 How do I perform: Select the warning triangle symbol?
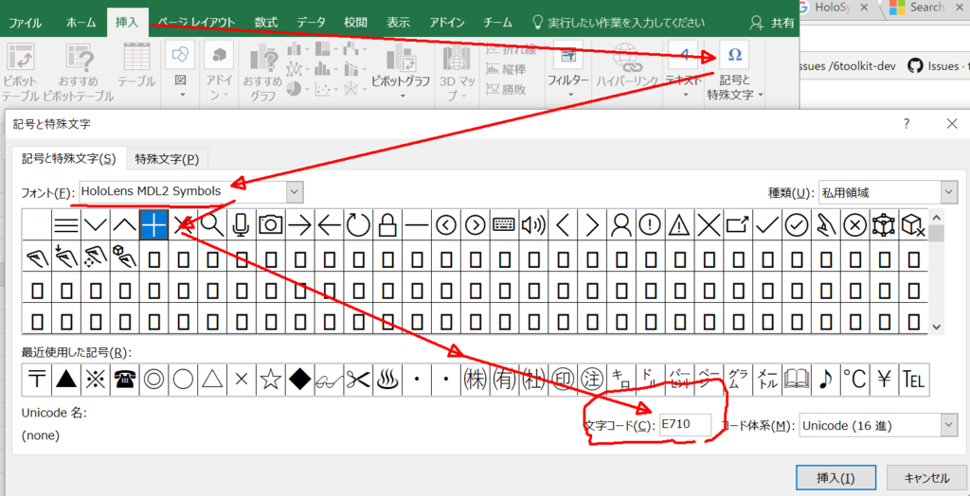point(680,225)
